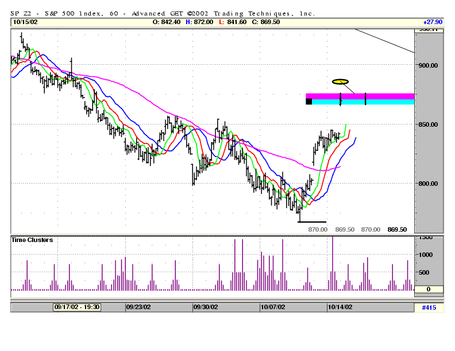The image size is (455, 351).
Task: Click the horizontal low marker line below bars
Action: (312, 222)
